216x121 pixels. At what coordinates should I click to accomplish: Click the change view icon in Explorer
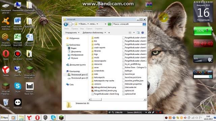pos(130,33)
